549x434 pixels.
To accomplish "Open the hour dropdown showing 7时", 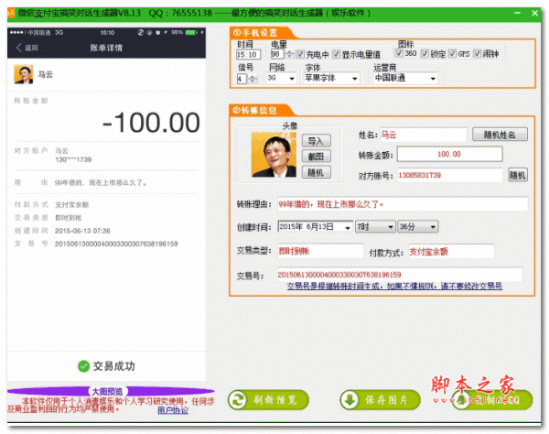I will 375,227.
